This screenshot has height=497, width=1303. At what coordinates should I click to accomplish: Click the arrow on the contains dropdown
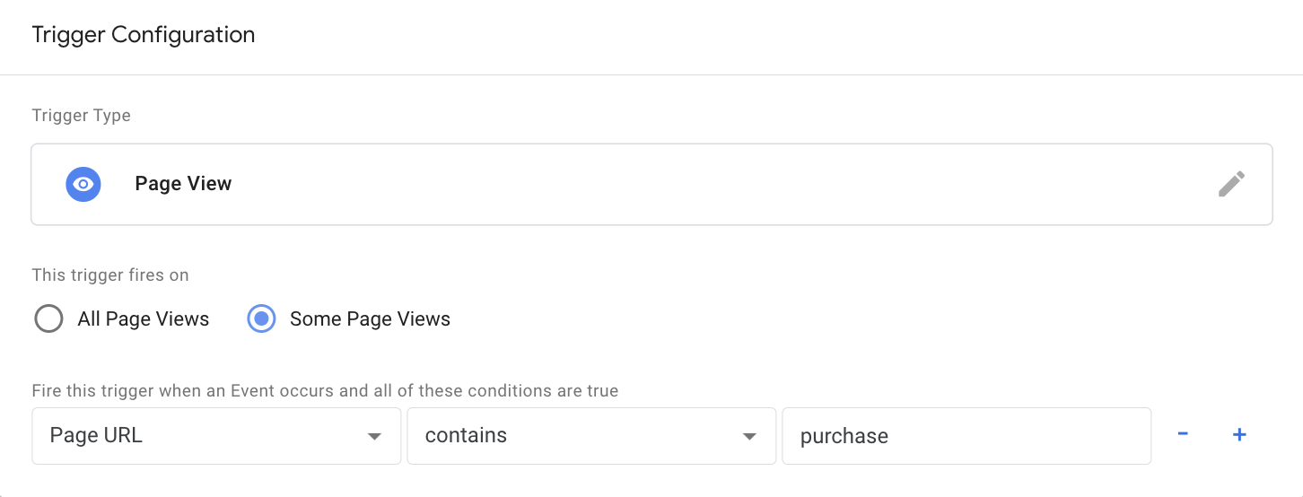point(750,437)
